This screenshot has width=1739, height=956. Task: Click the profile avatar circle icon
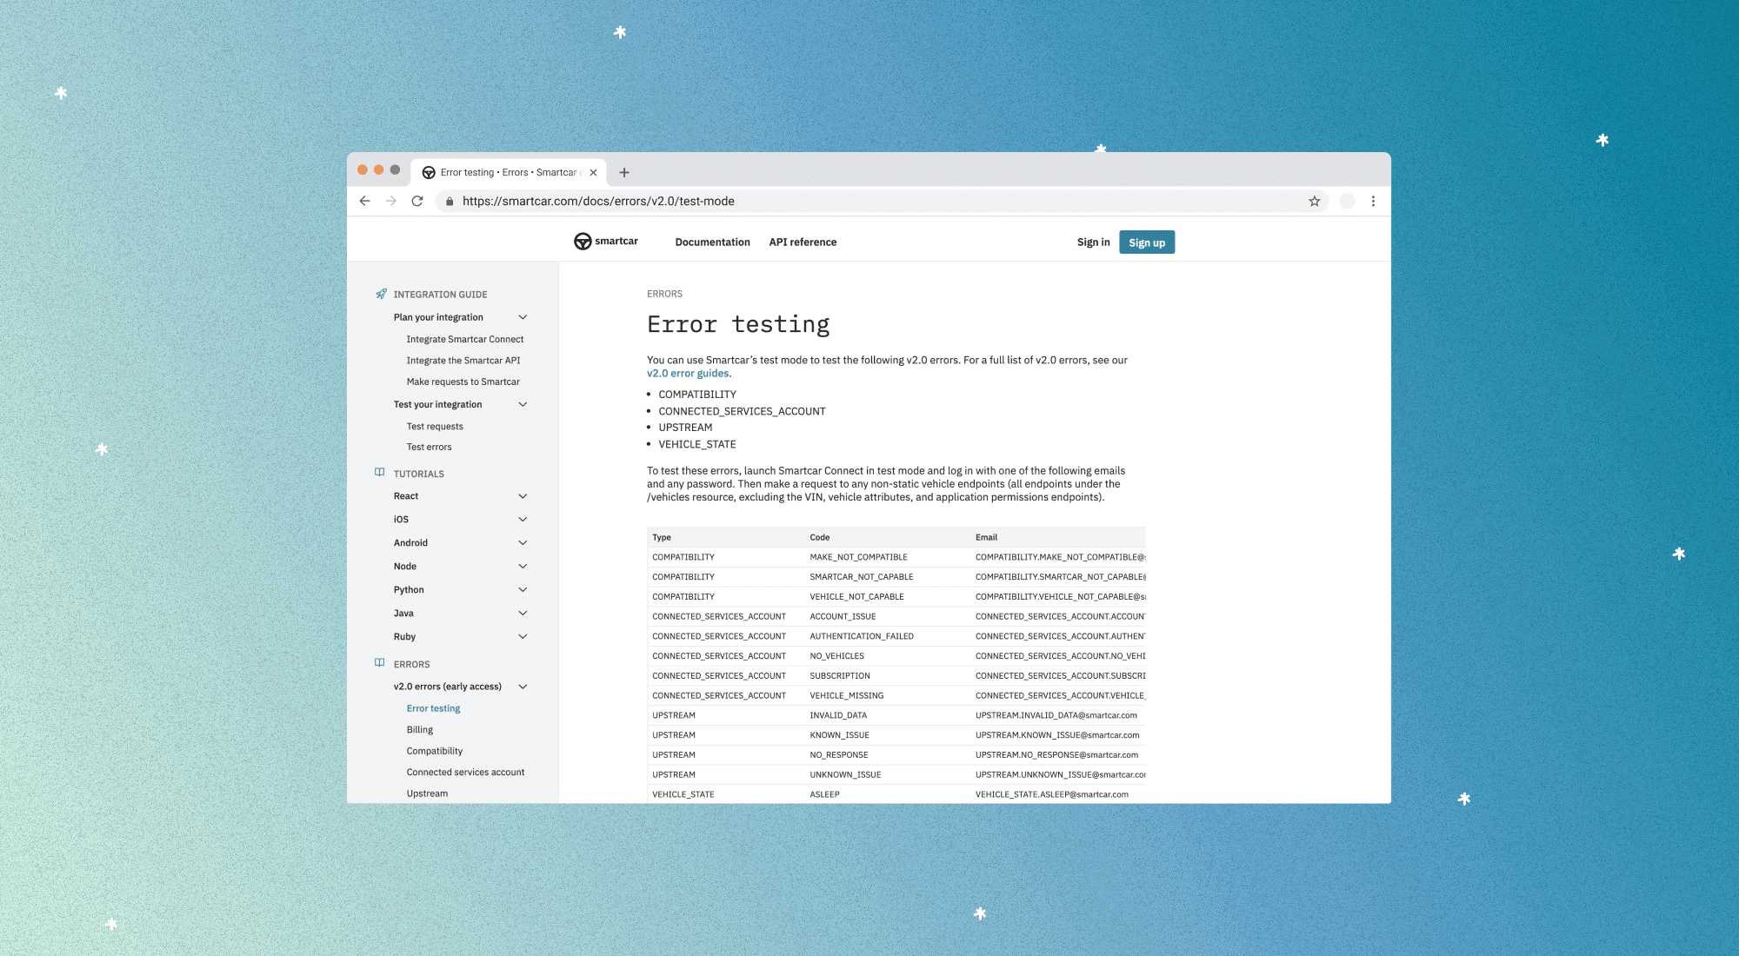pos(1347,201)
